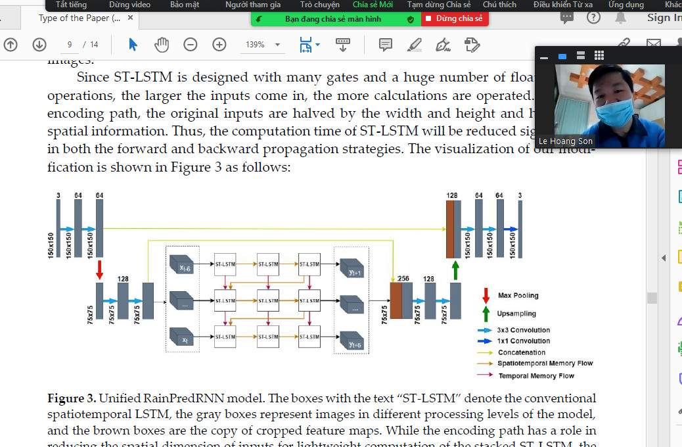Image resolution: width=682 pixels, height=447 pixels.
Task: Activate the hand pan tool
Action: coord(162,45)
